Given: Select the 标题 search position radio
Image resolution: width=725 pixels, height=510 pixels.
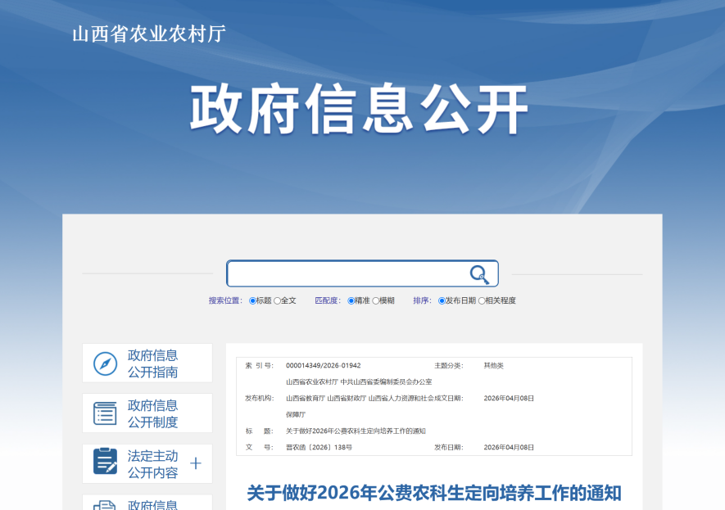Looking at the screenshot, I should [x=253, y=300].
